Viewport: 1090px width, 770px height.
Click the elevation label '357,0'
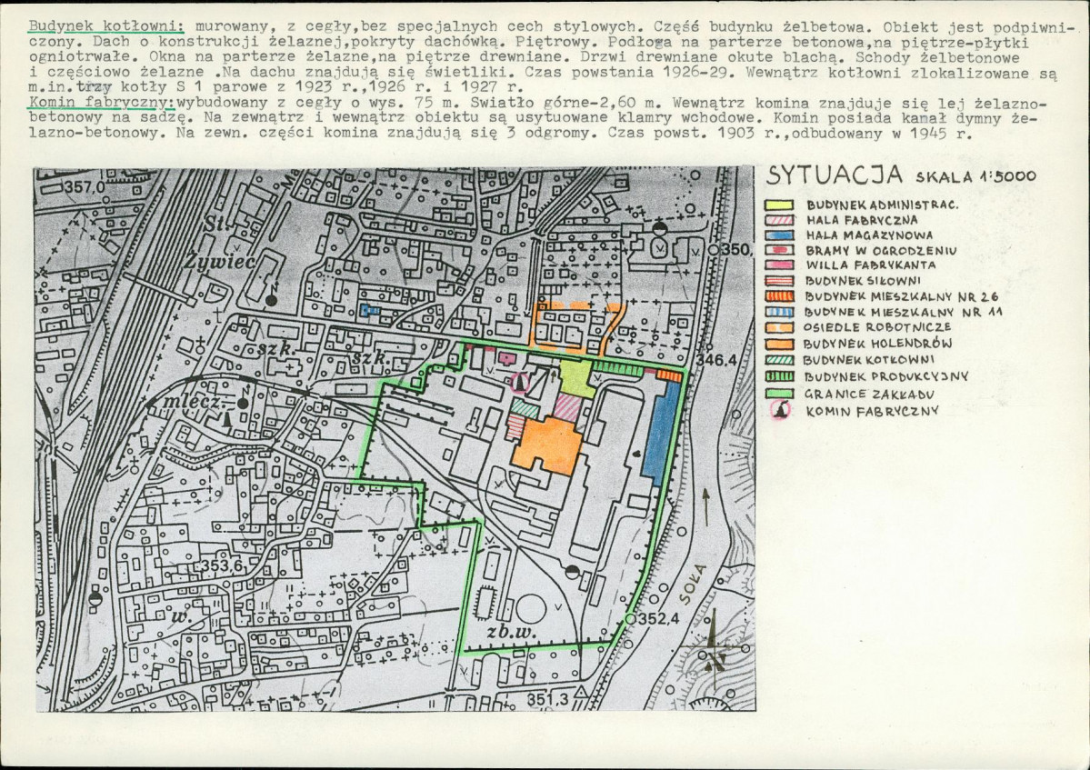pos(85,187)
